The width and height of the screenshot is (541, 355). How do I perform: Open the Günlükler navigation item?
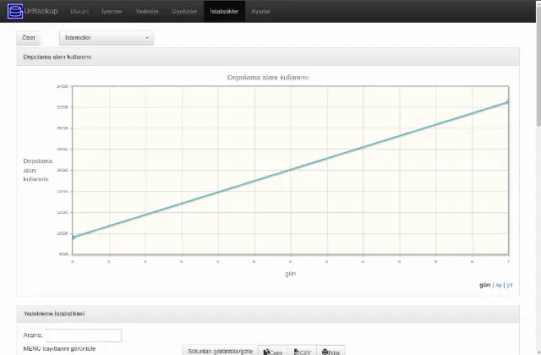pyautogui.click(x=184, y=11)
